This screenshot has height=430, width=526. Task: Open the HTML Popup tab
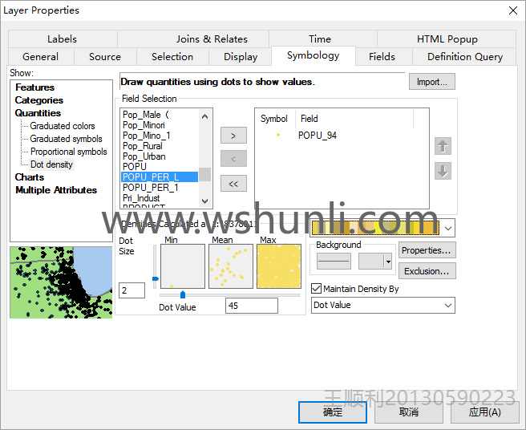[447, 39]
